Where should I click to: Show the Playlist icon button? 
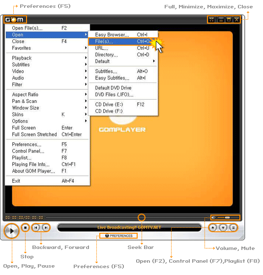[x=234, y=228]
